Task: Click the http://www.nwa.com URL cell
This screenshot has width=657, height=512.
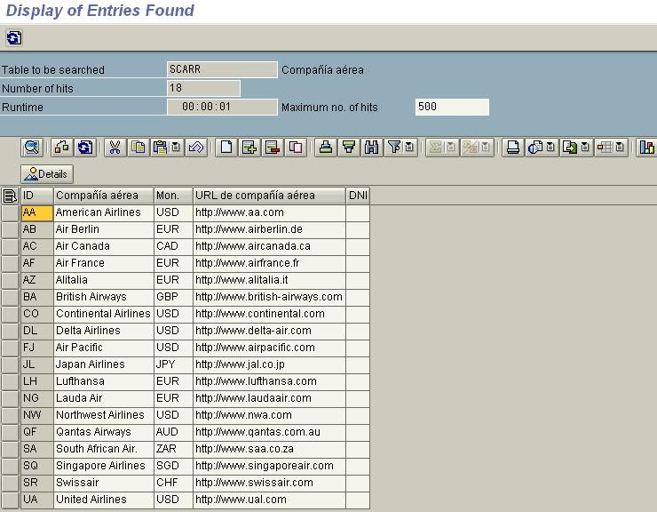Action: (x=269, y=415)
